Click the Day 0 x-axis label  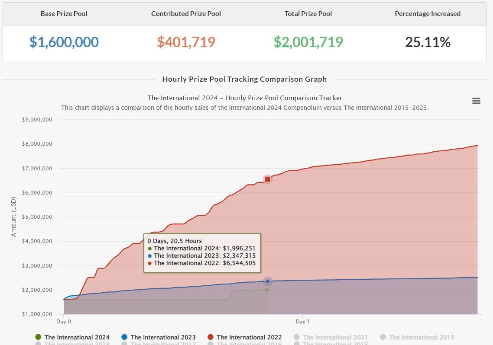64,322
